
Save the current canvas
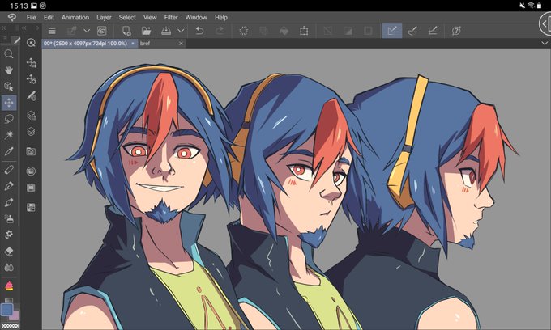tap(166, 31)
